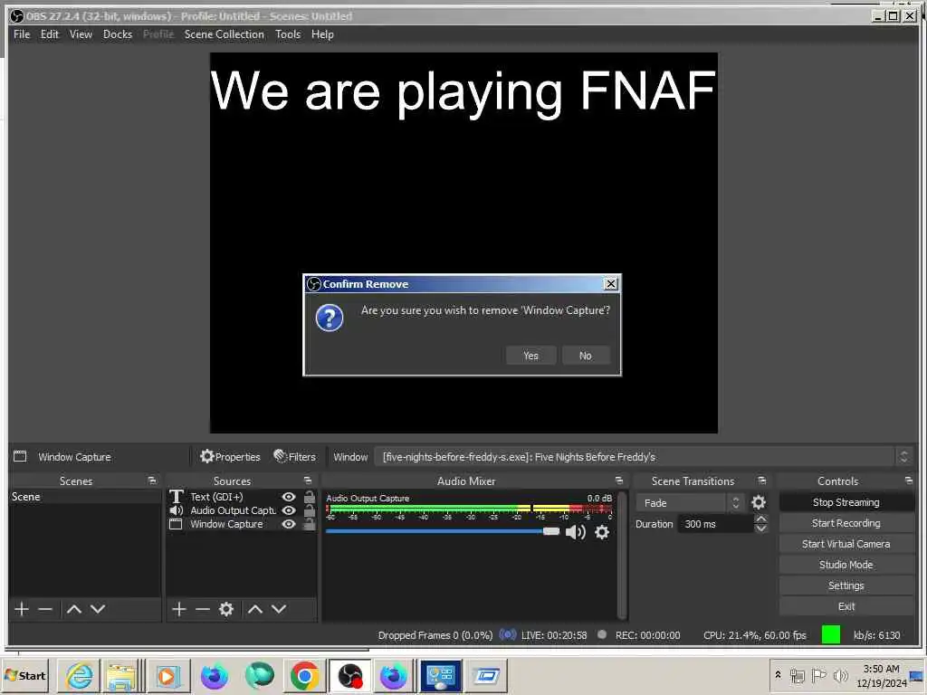Viewport: 927px width, 695px height.
Task: Add a new scene with plus icon
Action: (x=22, y=609)
